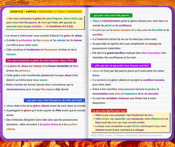Click the yellow label "LEÇON 11 [5 – 4 SEPTE]:"
This screenshot has width=175, height=147.
click(x=23, y=12)
